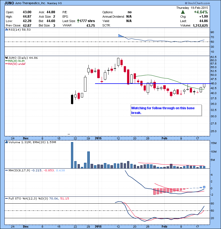221x229 pixels.
Task: Click the +4.64% percent change value
Action: [201, 12]
